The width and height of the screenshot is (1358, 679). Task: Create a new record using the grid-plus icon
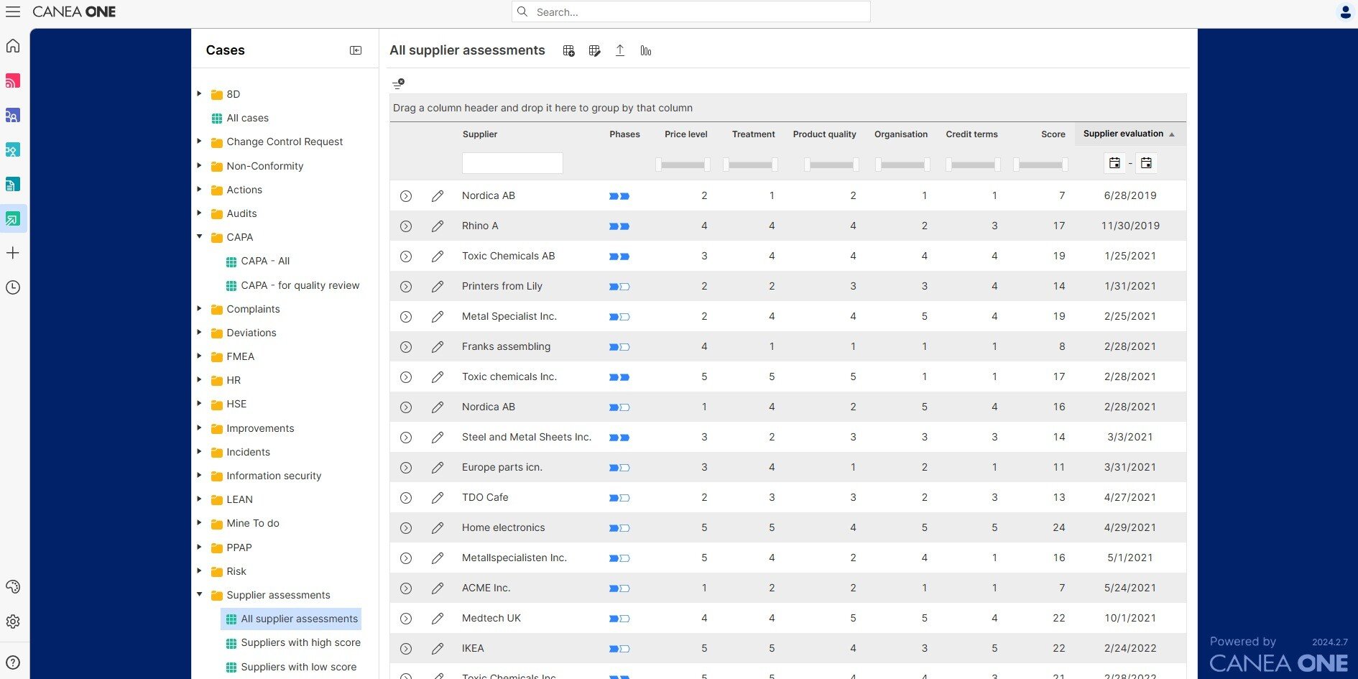pos(568,50)
